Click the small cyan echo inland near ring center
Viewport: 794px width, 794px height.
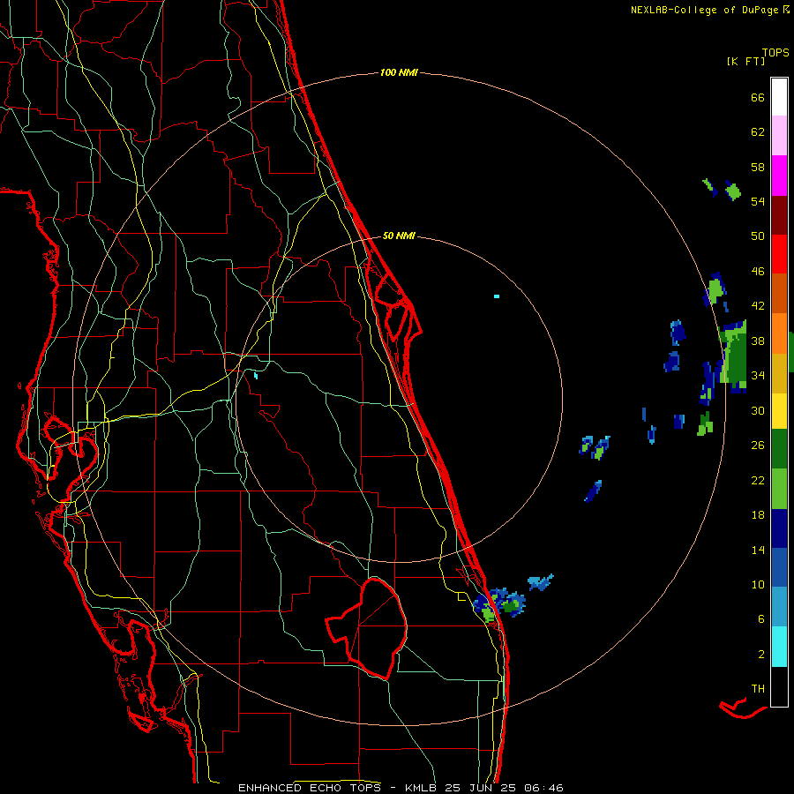pos(256,376)
